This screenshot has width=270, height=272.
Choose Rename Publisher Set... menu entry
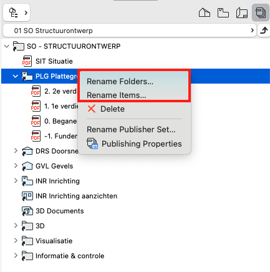131,130
